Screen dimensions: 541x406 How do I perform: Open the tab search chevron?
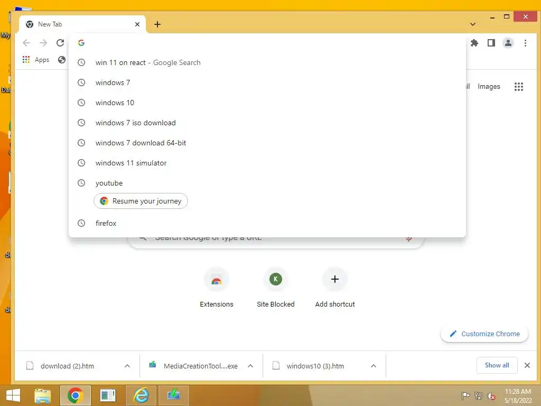coord(473,24)
